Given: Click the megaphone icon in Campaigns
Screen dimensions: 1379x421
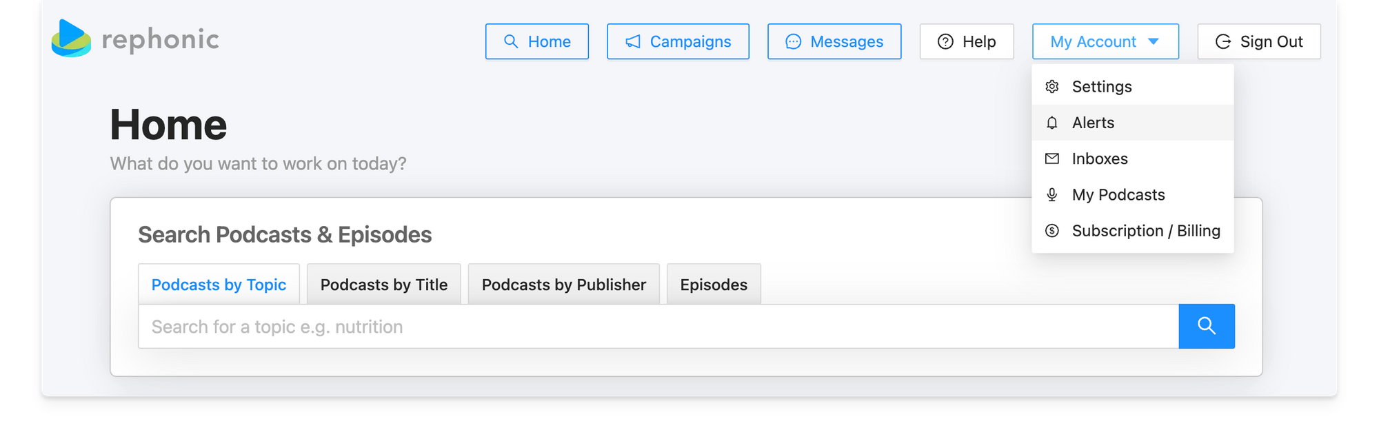Looking at the screenshot, I should pos(632,42).
